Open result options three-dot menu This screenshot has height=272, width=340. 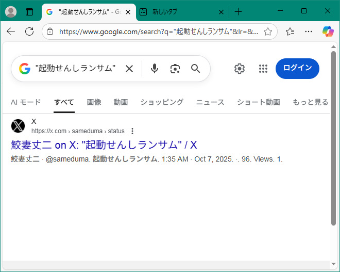(132, 131)
